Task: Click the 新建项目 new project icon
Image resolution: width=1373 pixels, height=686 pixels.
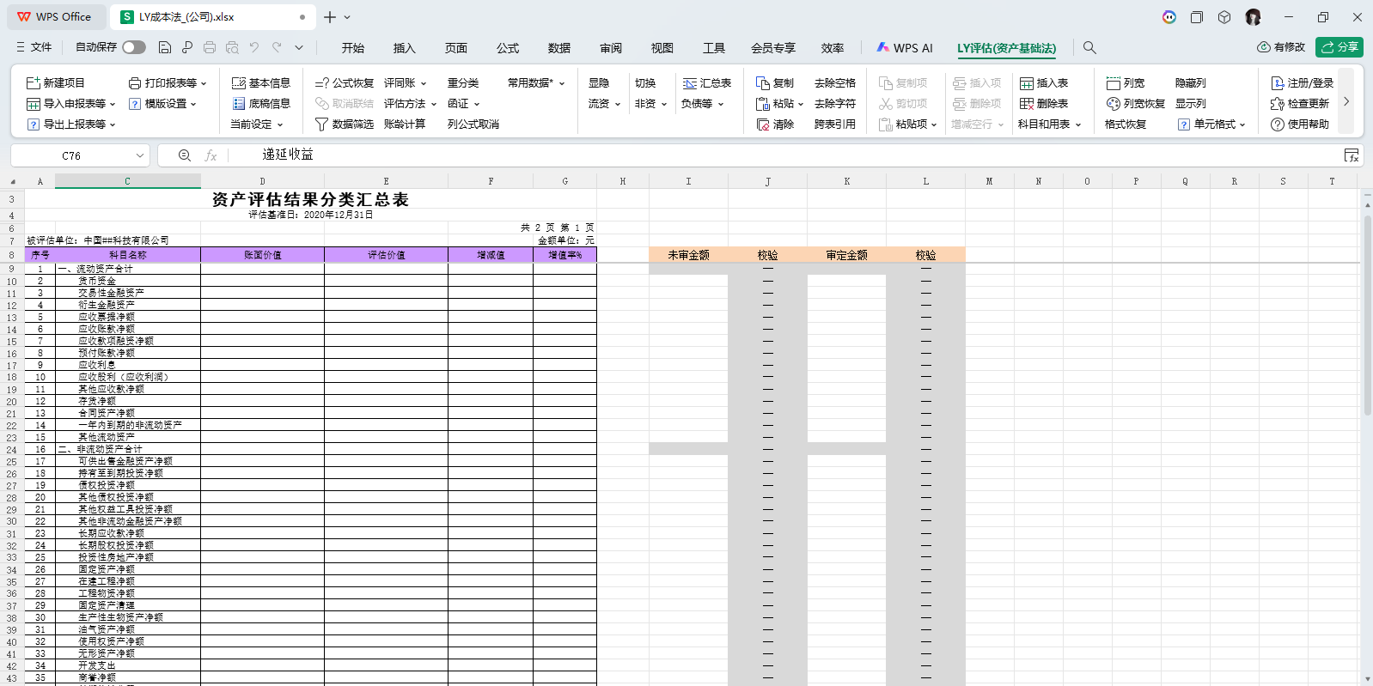Action: (34, 83)
